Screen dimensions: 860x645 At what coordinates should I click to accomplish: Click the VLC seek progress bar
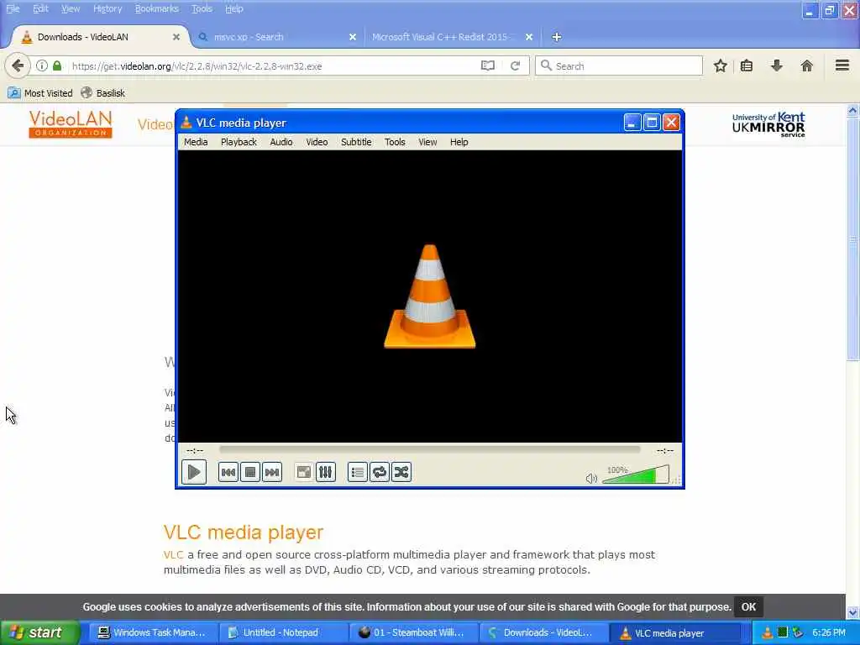click(429, 450)
